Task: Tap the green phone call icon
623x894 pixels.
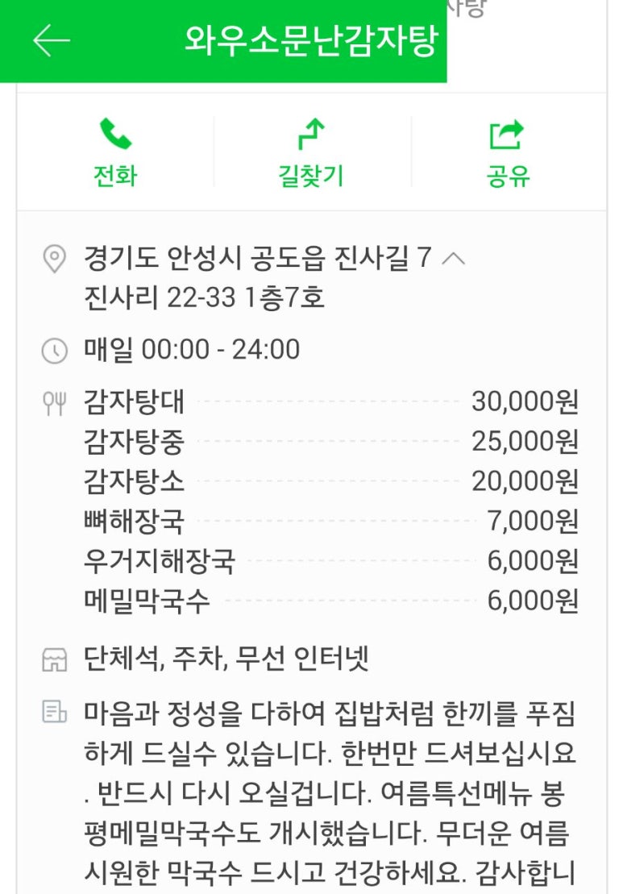Action: pos(115,134)
